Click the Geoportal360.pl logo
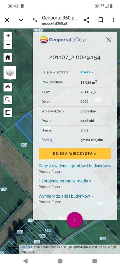The image size is (120, 268). point(63,40)
